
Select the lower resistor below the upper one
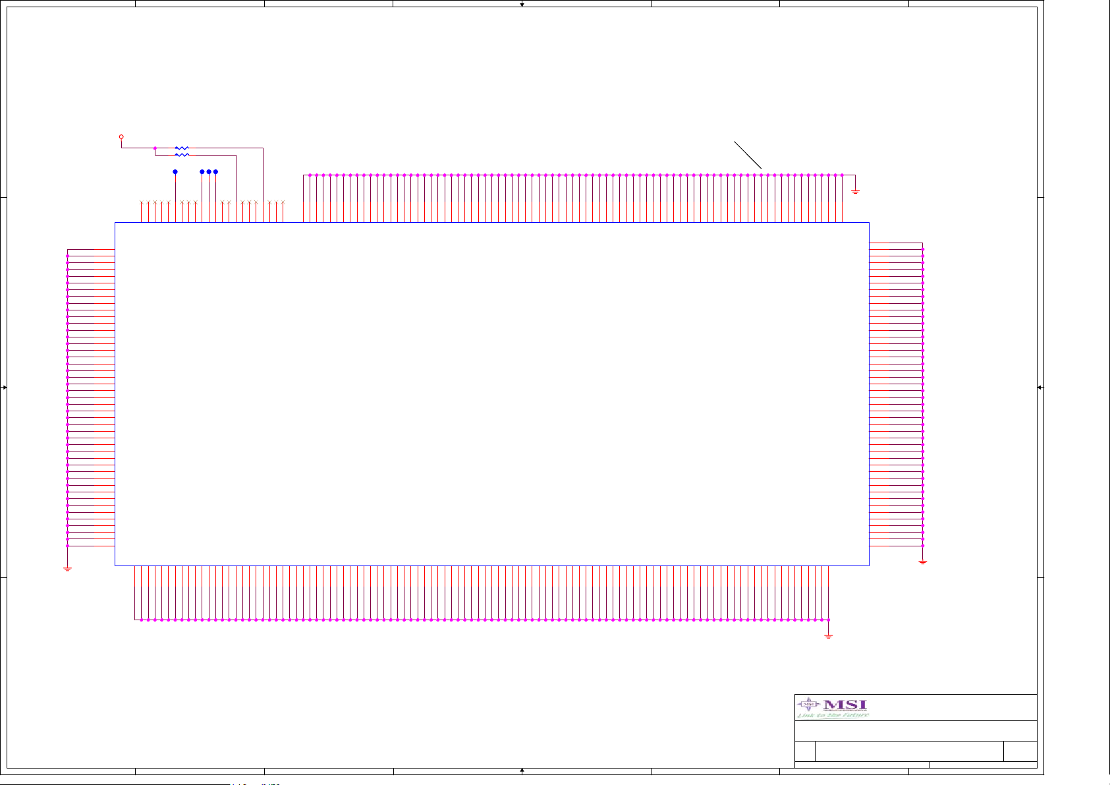pos(182,155)
